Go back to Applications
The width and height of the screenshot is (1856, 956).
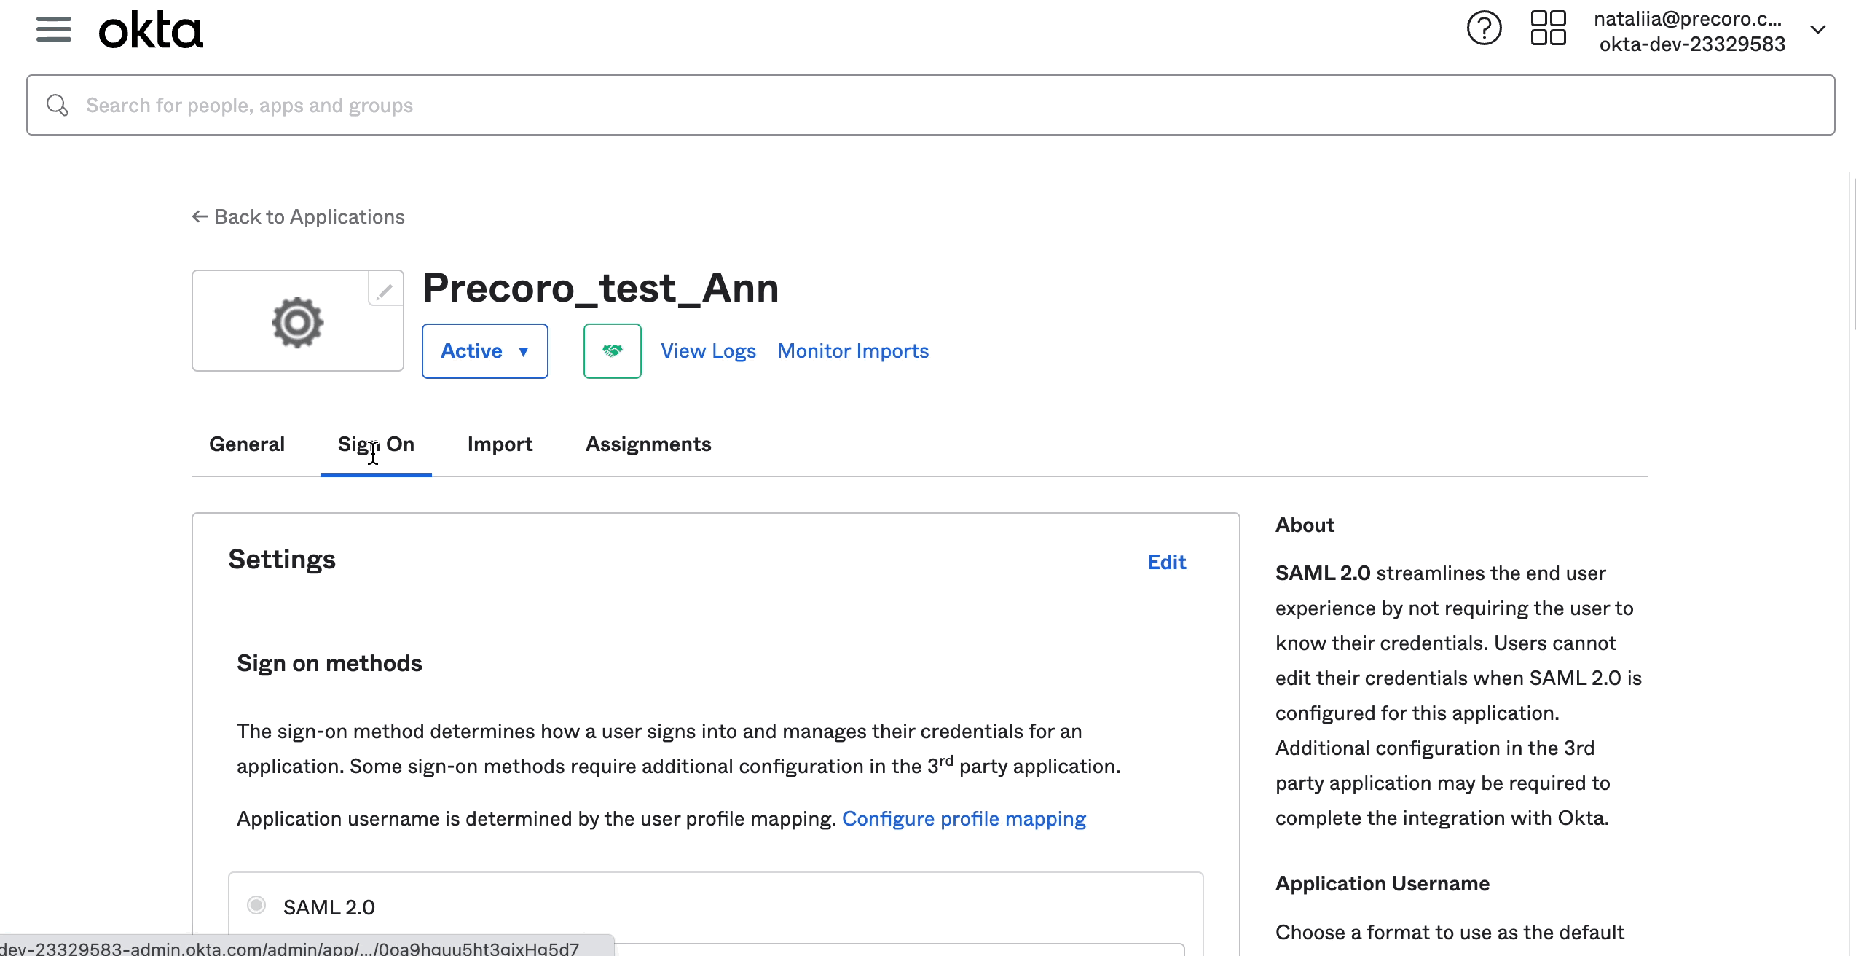pyautogui.click(x=298, y=217)
